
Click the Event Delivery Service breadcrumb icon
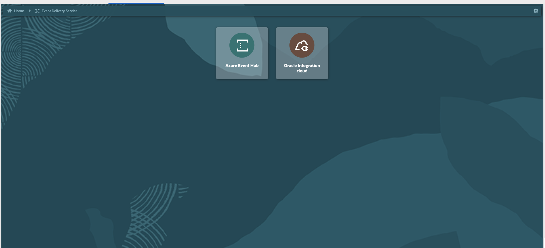click(37, 11)
